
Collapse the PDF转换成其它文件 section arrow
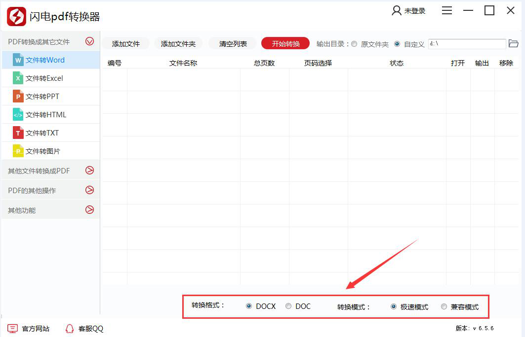[89, 41]
